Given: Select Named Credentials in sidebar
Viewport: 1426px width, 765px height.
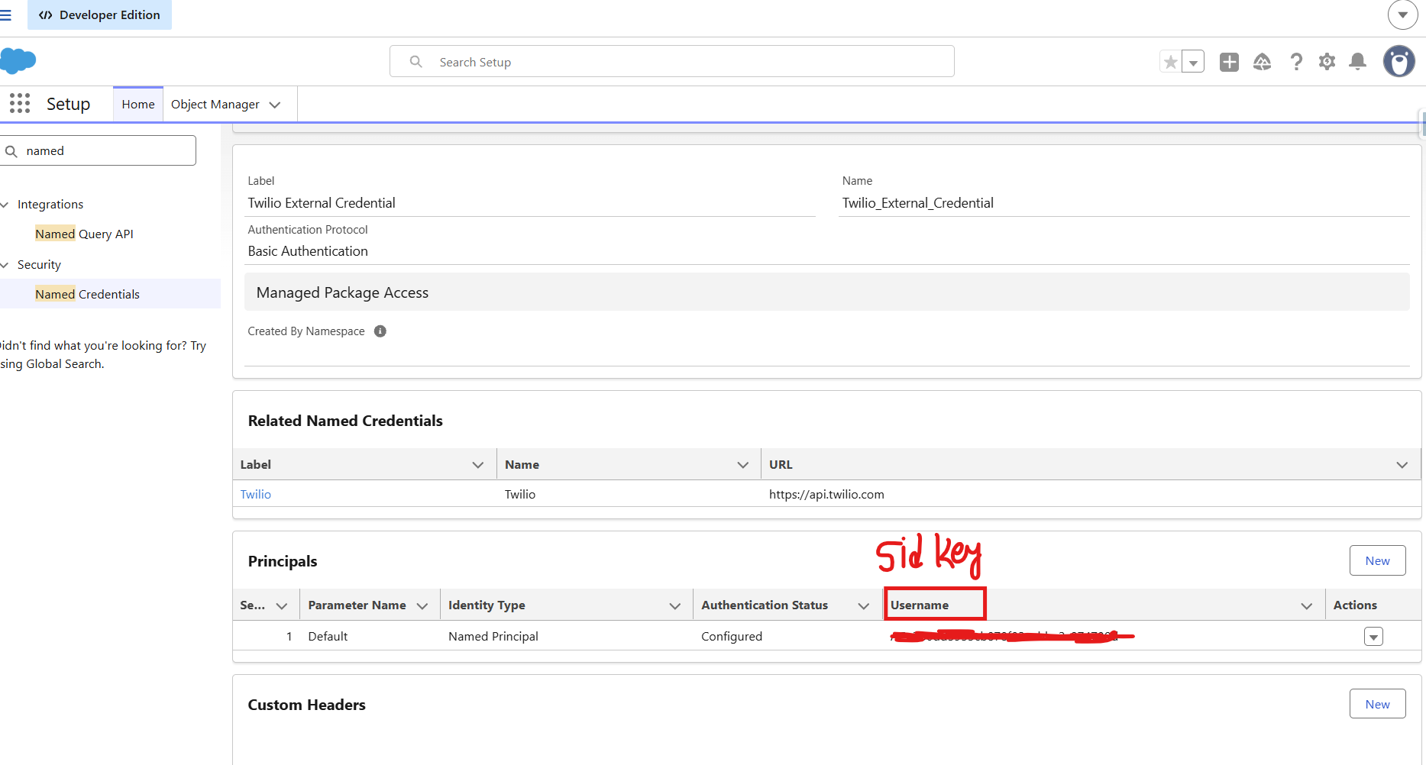Looking at the screenshot, I should point(87,294).
